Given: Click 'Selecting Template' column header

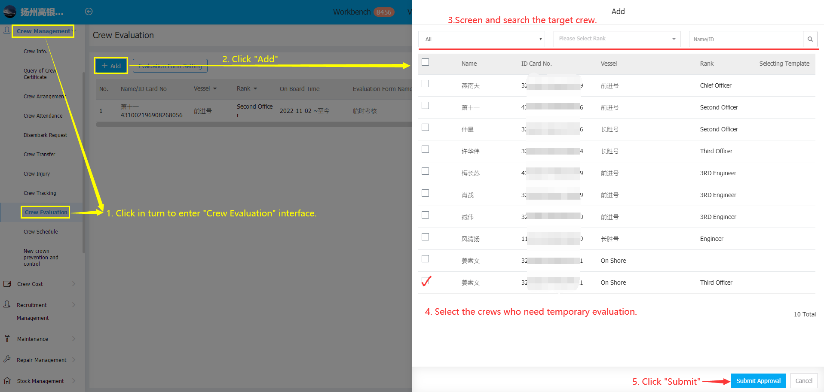Looking at the screenshot, I should pos(784,64).
